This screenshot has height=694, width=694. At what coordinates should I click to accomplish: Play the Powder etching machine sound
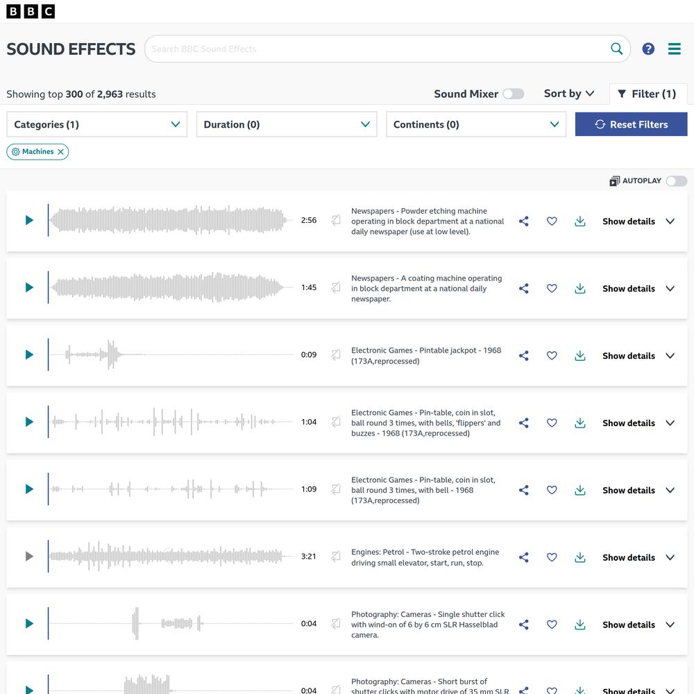pos(29,220)
